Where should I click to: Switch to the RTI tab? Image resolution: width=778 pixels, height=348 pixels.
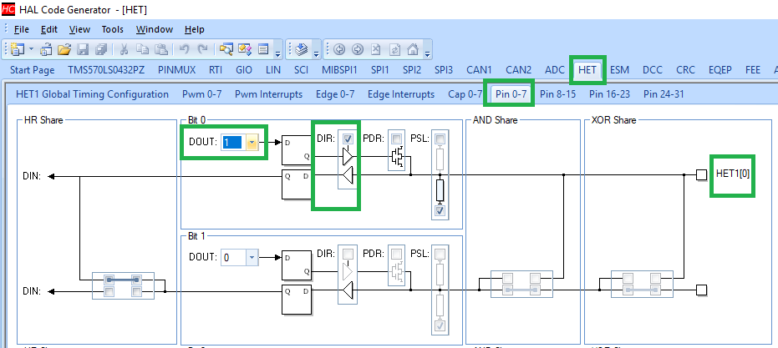(216, 70)
